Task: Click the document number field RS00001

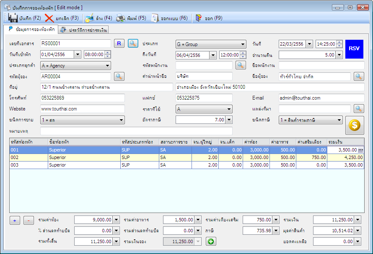Action: click(75, 44)
